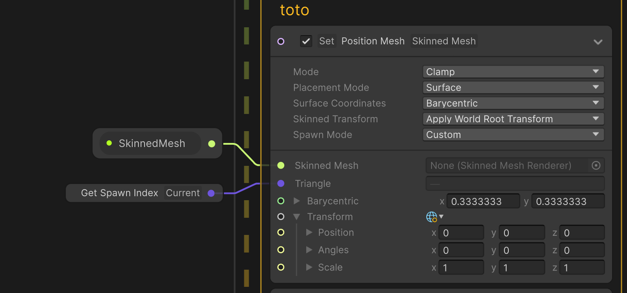Click the Scale property port circle

tap(281, 267)
